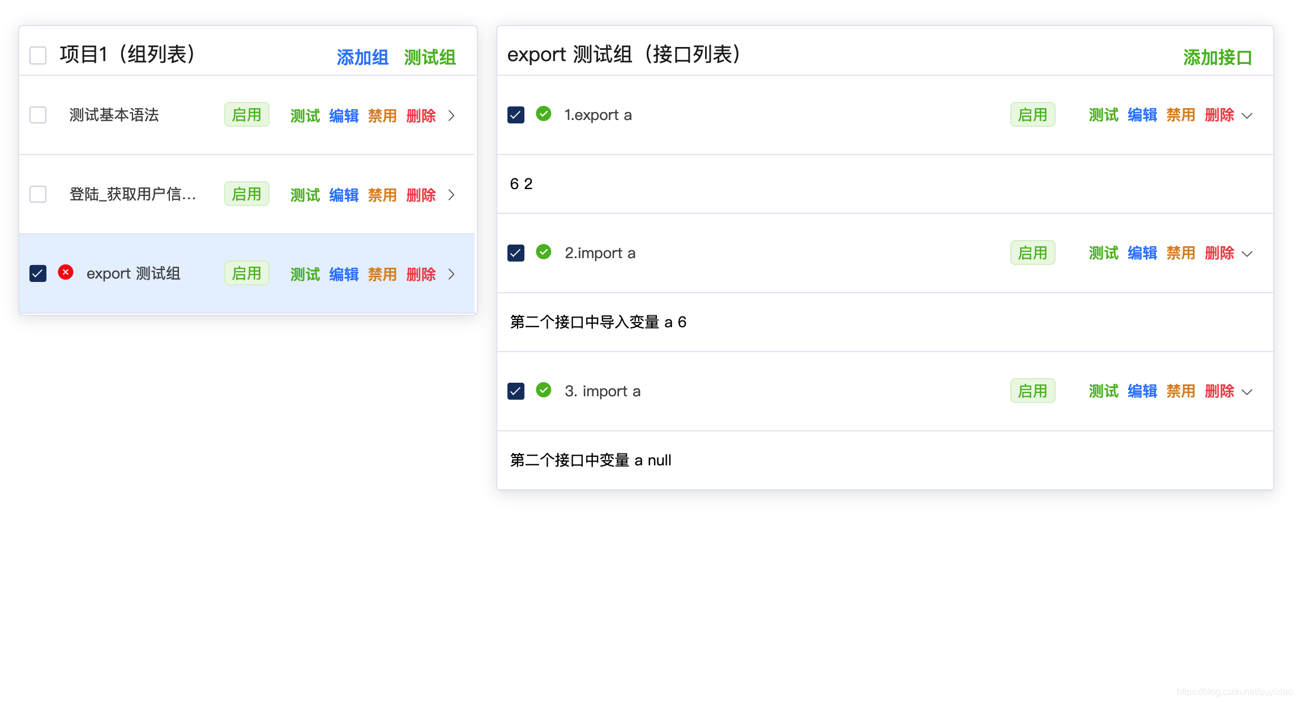
Task: Run 测试 for 2.import a interface
Action: (x=1104, y=253)
